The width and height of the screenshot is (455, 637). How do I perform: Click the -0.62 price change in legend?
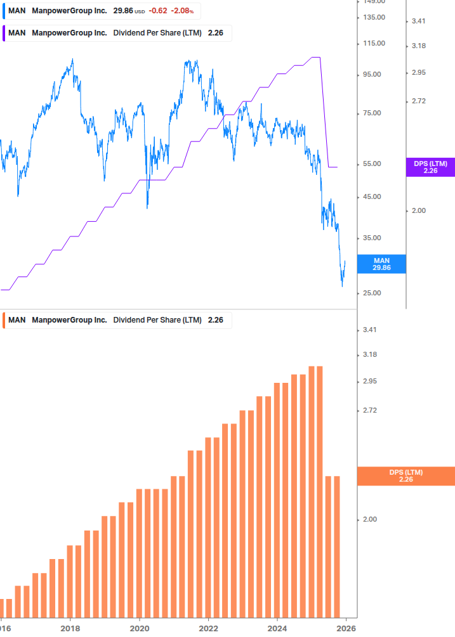[x=158, y=11]
